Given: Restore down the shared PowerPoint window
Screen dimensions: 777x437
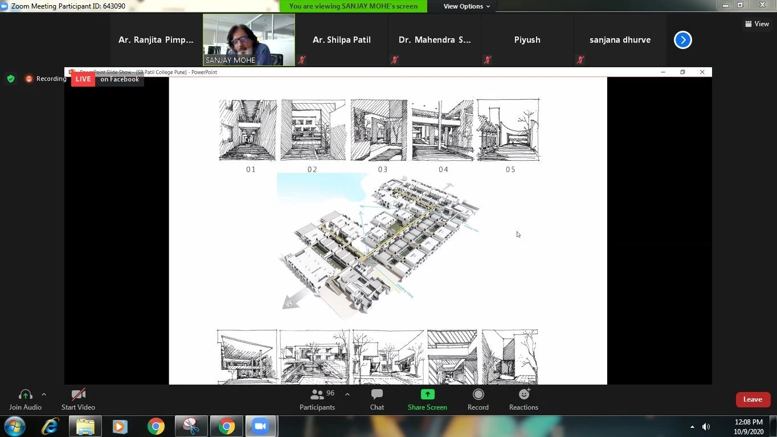Looking at the screenshot, I should (x=682, y=72).
